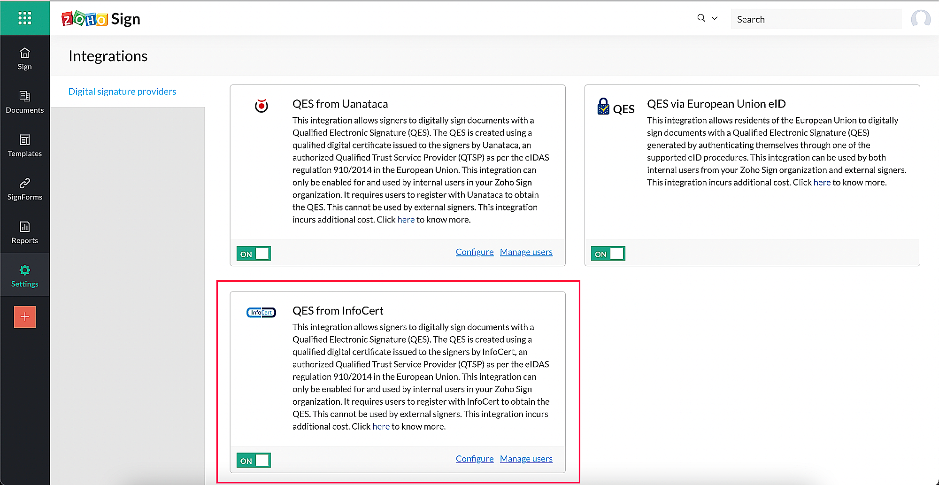Click the Search input field

[x=816, y=19]
